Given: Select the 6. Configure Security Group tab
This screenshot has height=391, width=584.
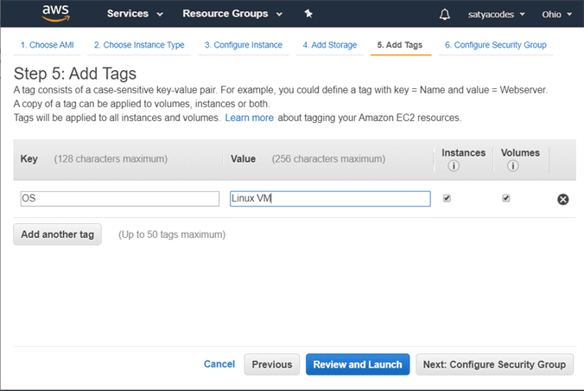Looking at the screenshot, I should [x=495, y=45].
